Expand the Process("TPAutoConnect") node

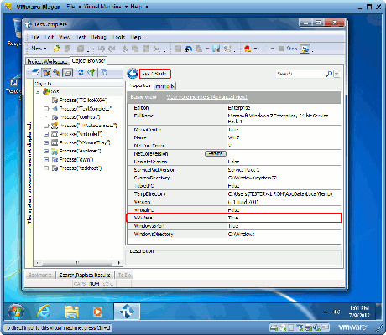tap(46, 126)
